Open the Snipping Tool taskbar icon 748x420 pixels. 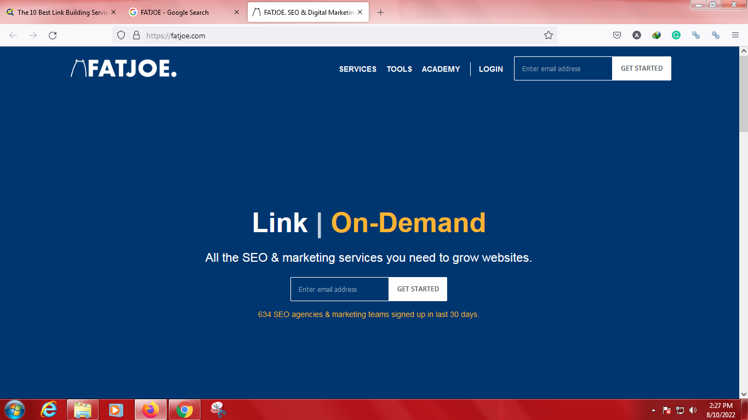(x=218, y=410)
